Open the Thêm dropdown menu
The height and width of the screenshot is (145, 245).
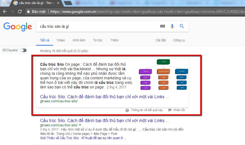click(x=114, y=40)
